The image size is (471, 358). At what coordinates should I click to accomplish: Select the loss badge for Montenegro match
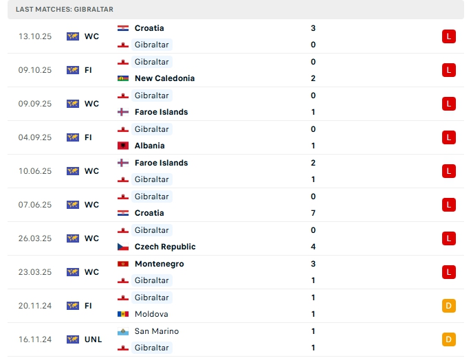[x=449, y=272]
